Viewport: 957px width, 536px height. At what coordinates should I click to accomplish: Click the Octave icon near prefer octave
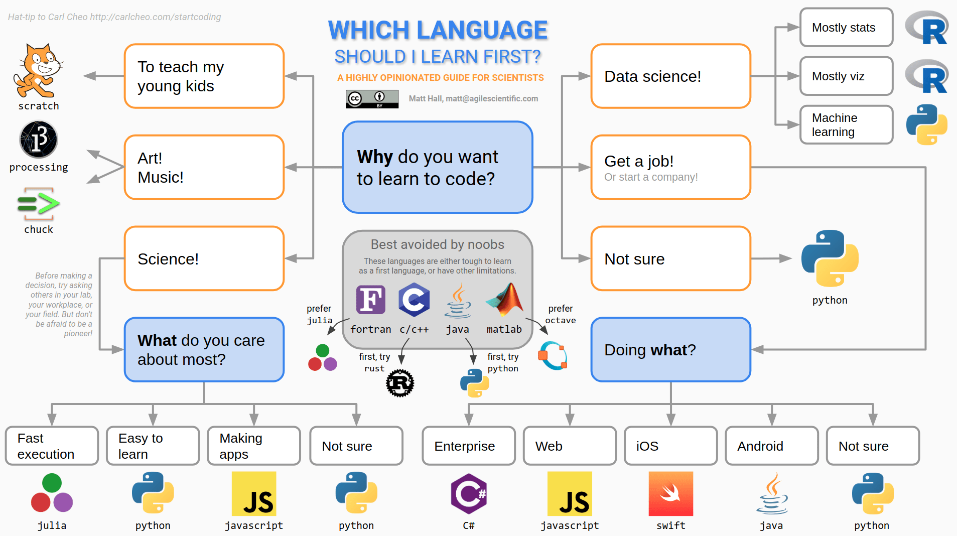tap(553, 356)
